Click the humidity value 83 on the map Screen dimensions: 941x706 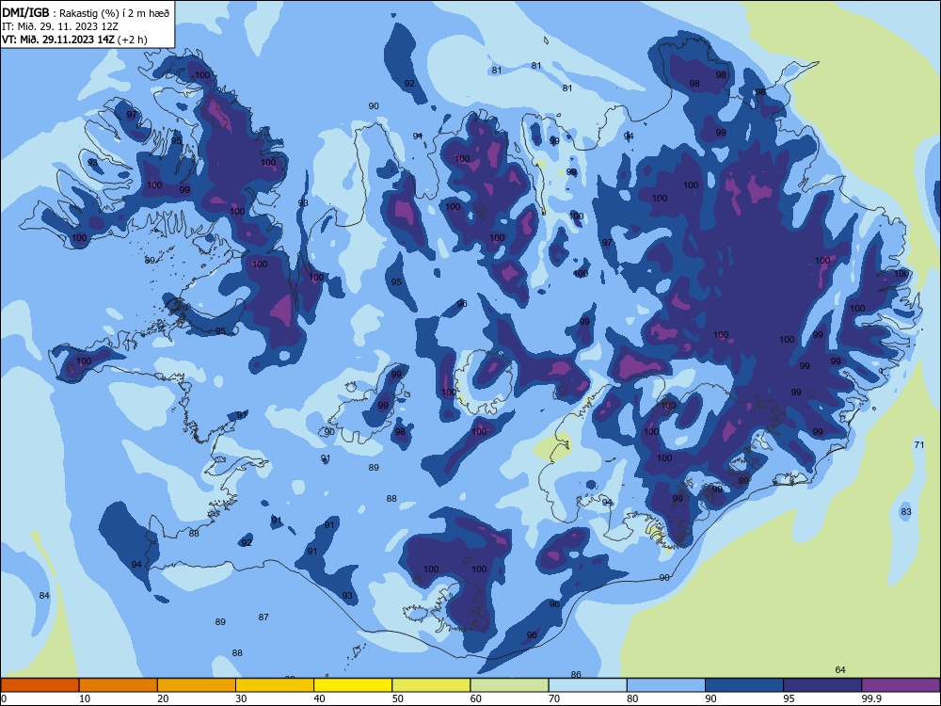(905, 511)
